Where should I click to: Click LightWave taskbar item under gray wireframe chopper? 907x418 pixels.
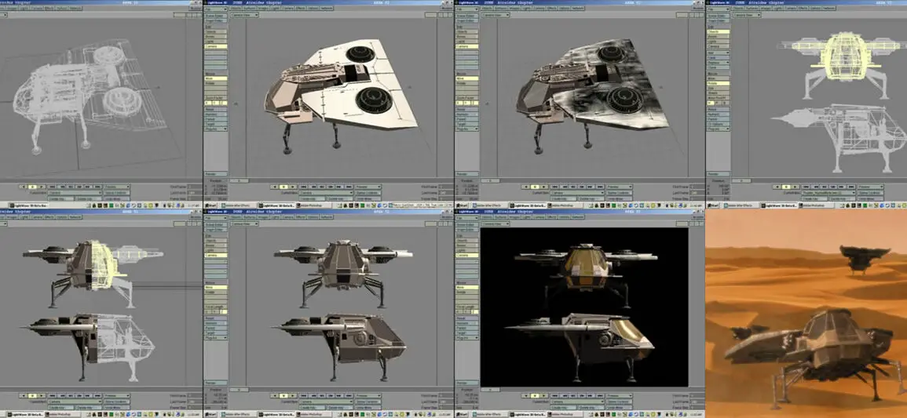pyautogui.click(x=27, y=205)
